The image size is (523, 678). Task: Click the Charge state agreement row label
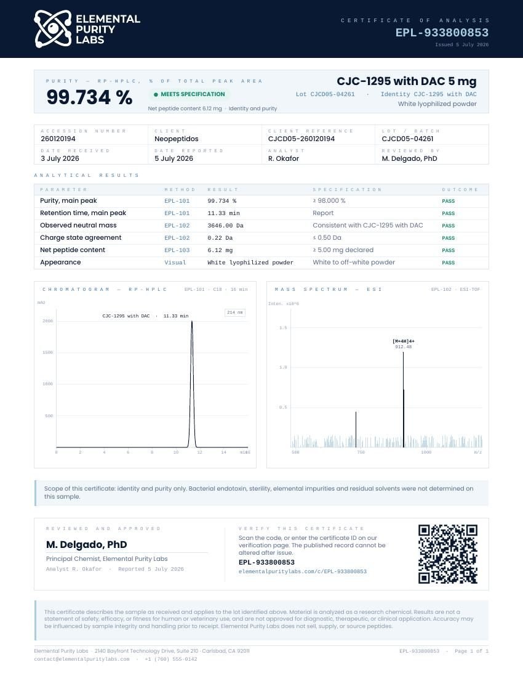[81, 237]
